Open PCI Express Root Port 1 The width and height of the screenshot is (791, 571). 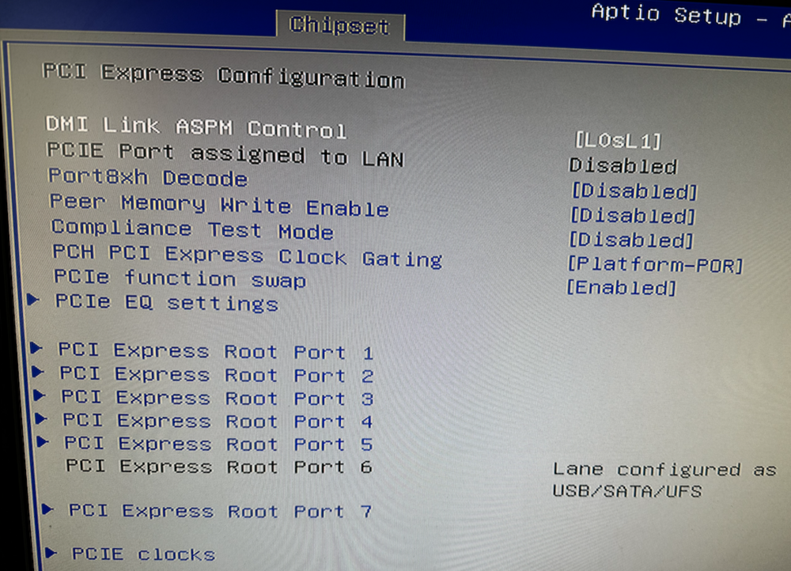[216, 350]
